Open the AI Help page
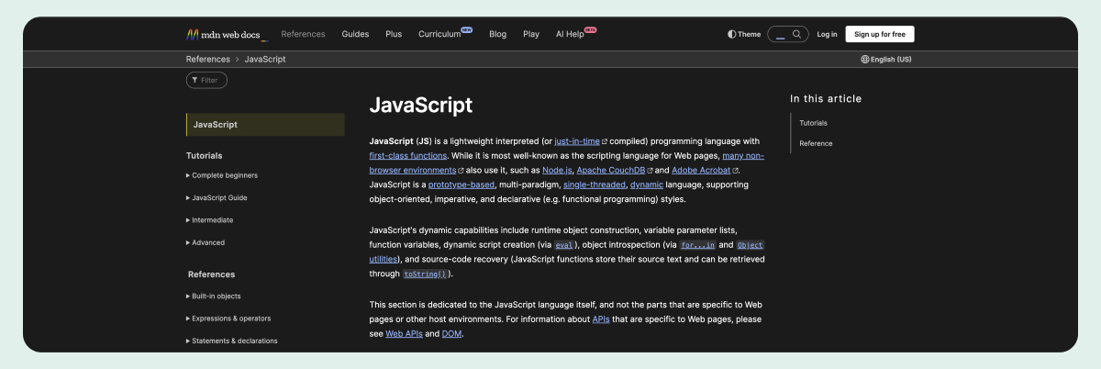 click(x=570, y=34)
